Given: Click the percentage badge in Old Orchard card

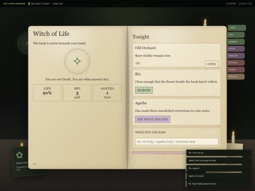Looking at the screenshot, I should tap(138, 63).
